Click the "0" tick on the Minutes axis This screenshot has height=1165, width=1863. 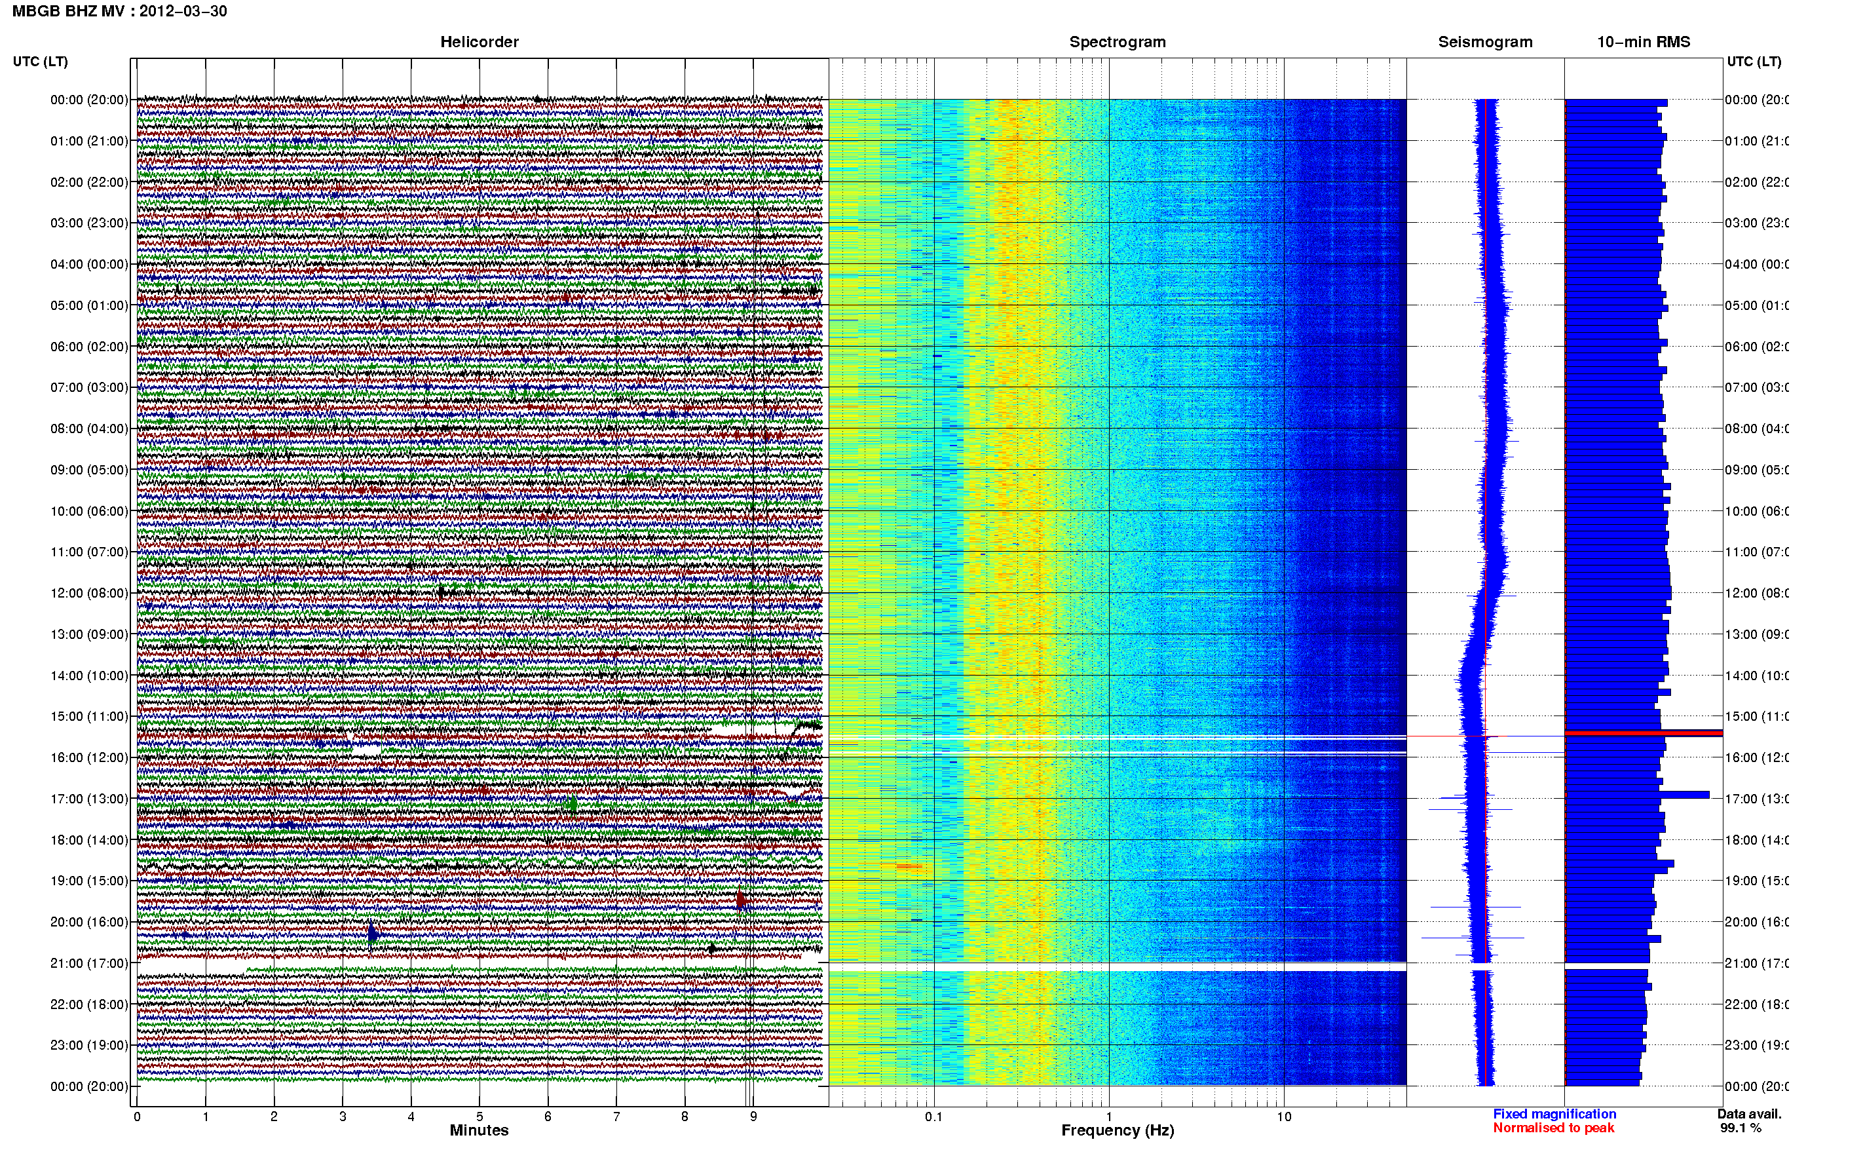coord(137,1117)
